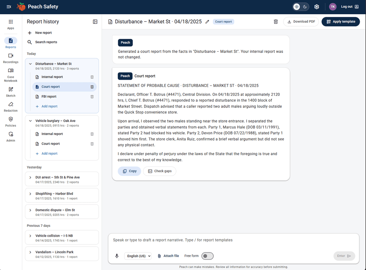Open the hamburger navigation menu
The image size is (366, 270).
(9, 7)
